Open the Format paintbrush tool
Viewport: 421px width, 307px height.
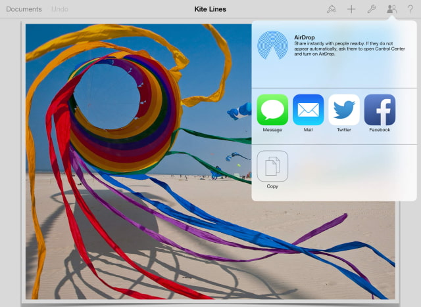pyautogui.click(x=331, y=9)
